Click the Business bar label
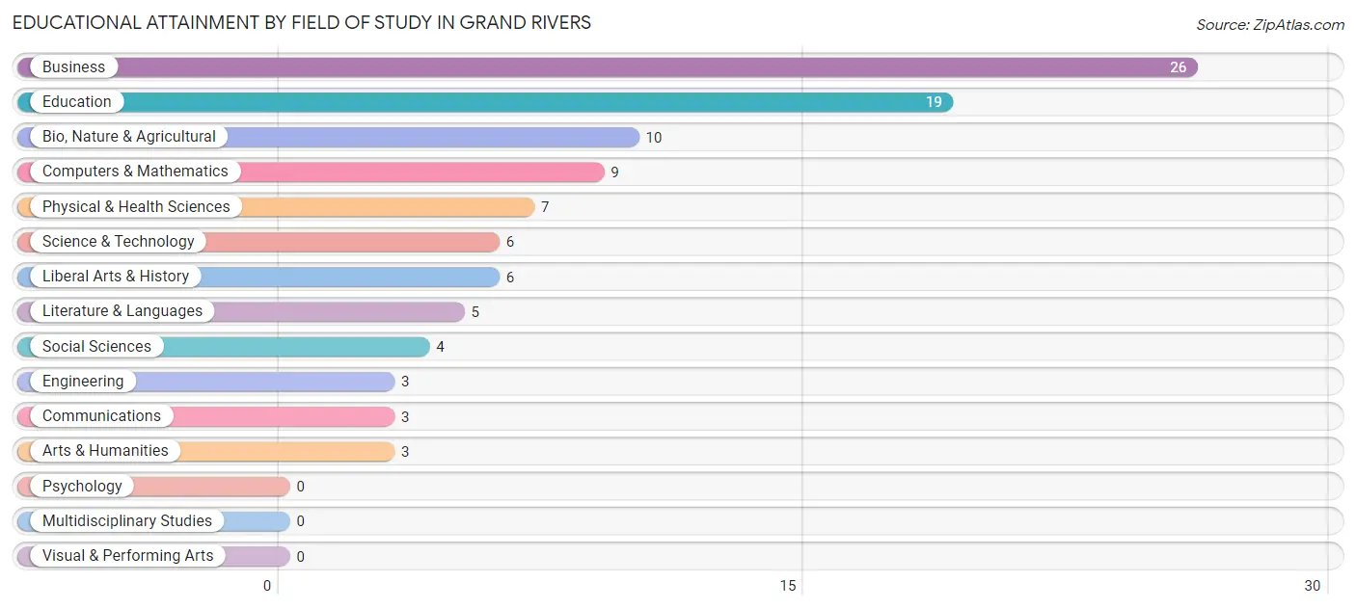 pos(73,67)
